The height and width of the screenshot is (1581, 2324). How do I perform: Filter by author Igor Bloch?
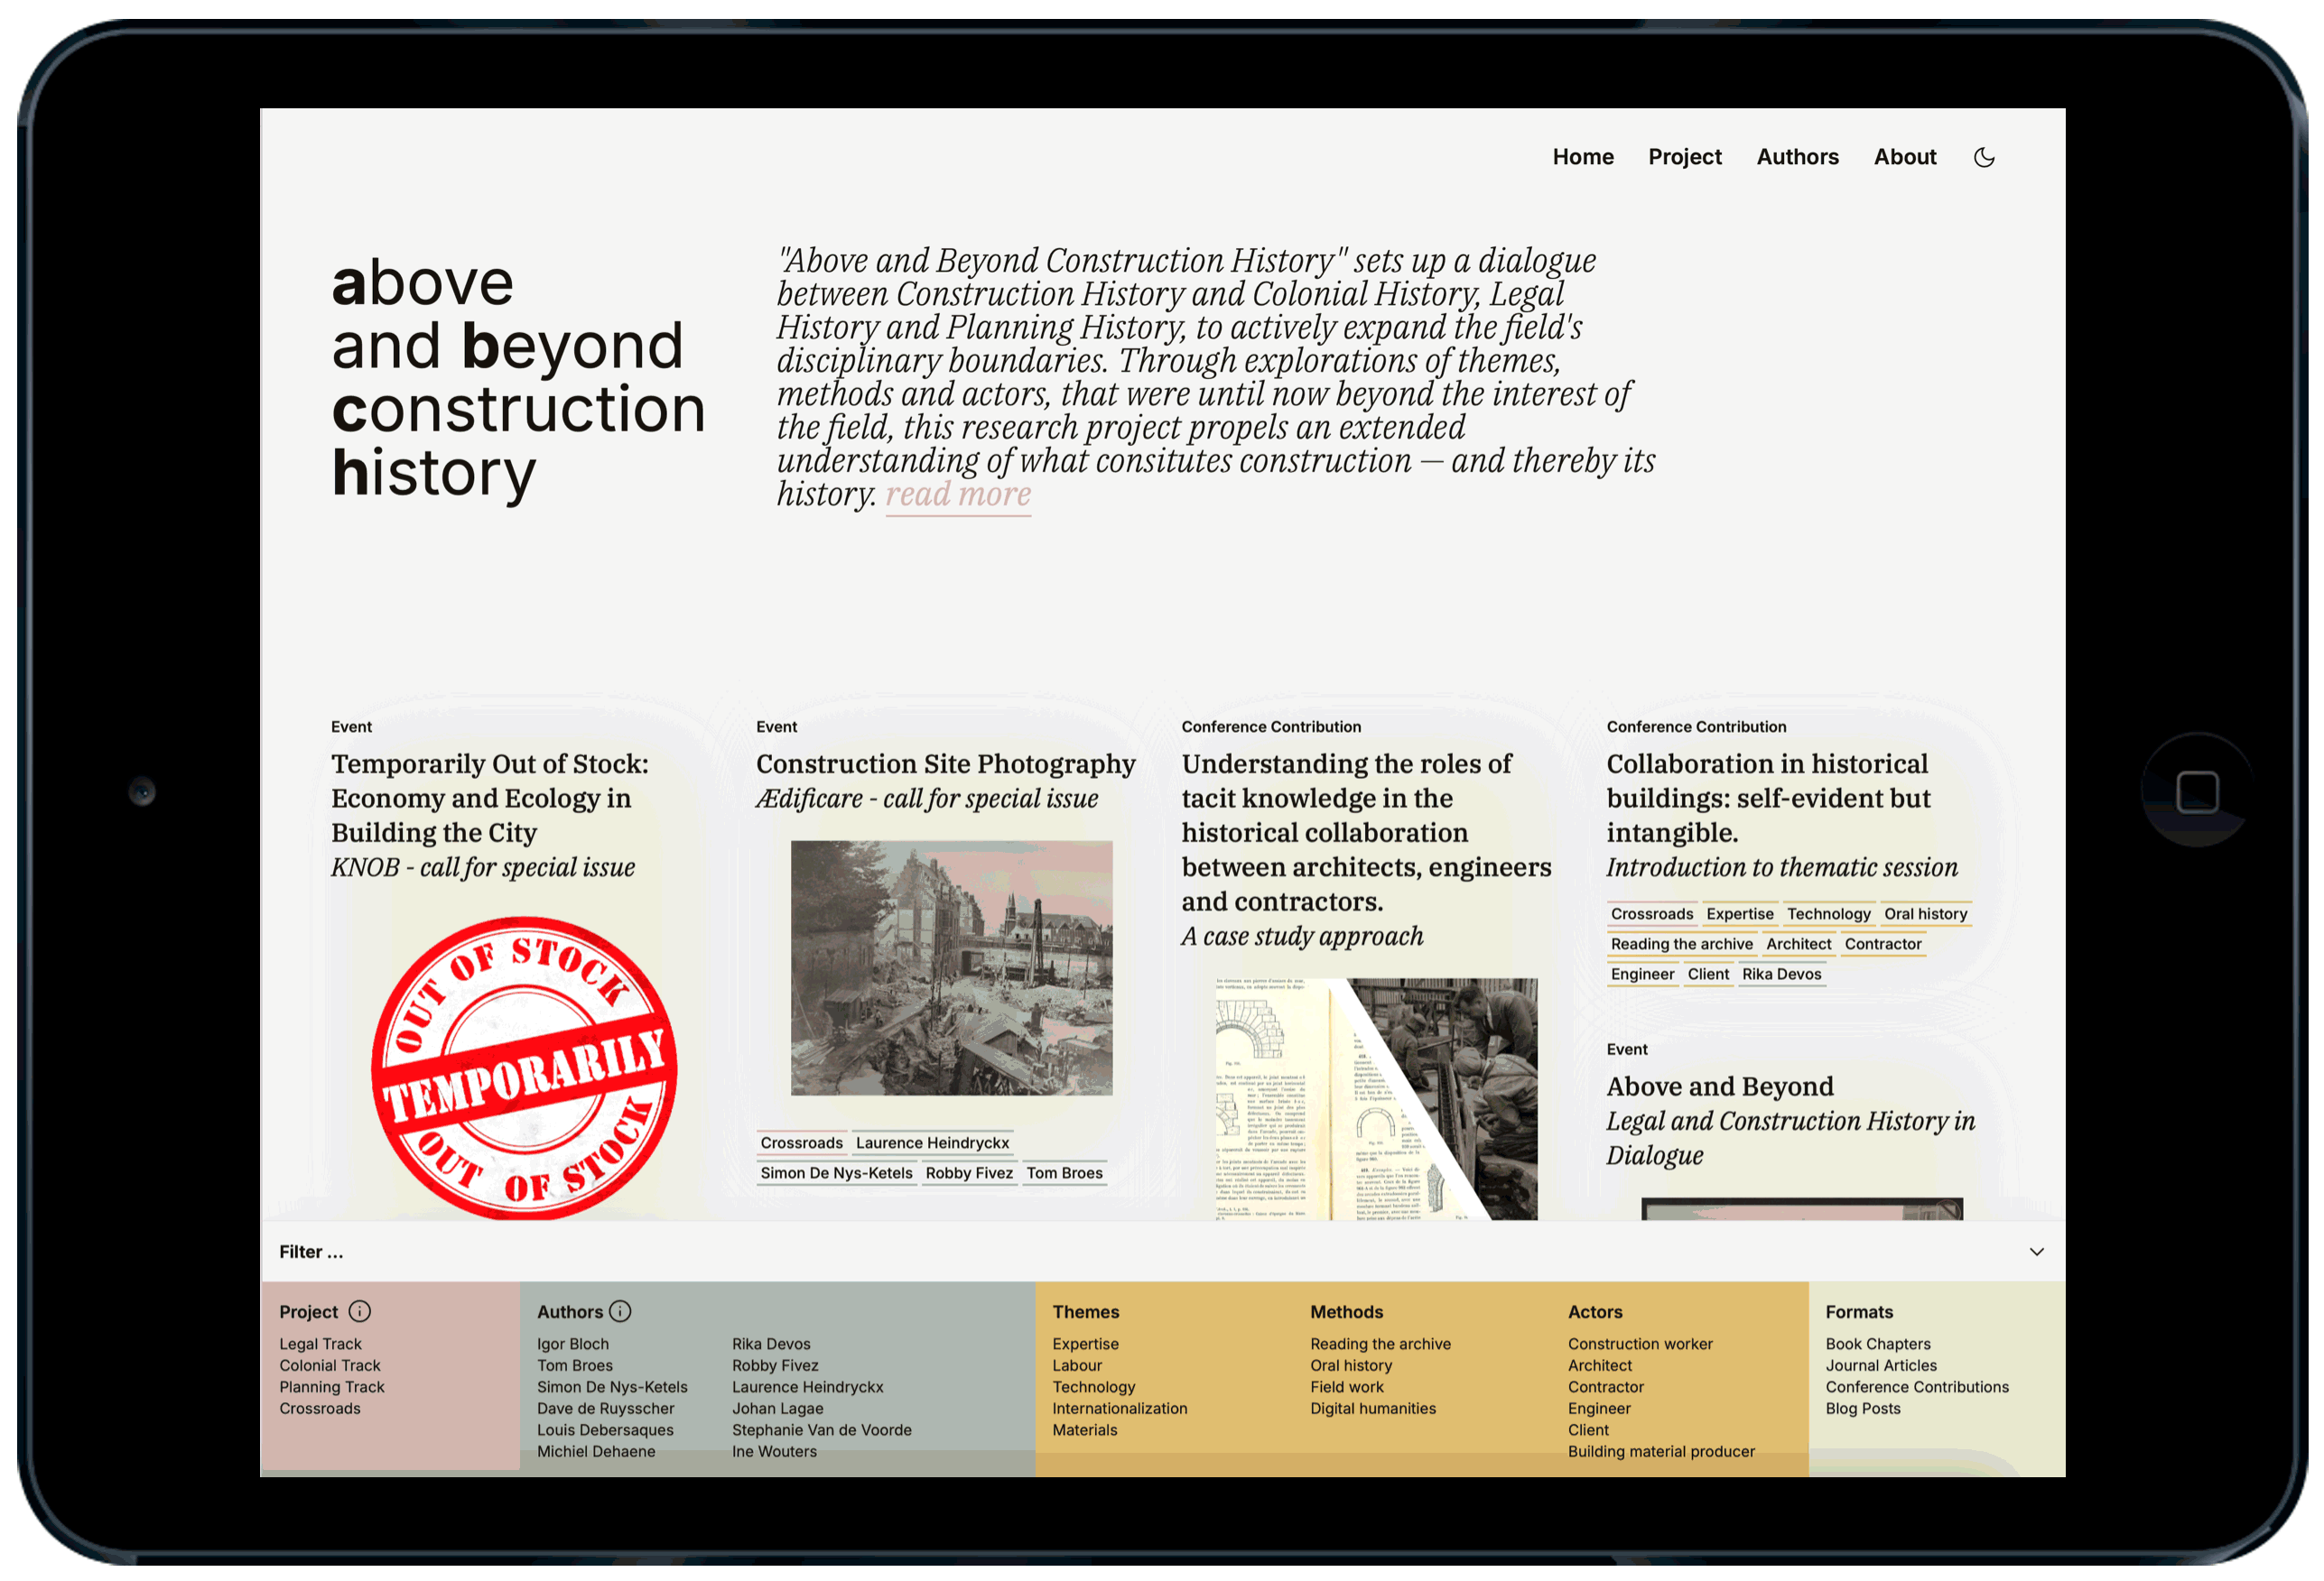pos(573,1345)
